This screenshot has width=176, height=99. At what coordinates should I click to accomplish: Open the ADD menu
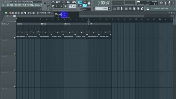(x=12, y=5)
